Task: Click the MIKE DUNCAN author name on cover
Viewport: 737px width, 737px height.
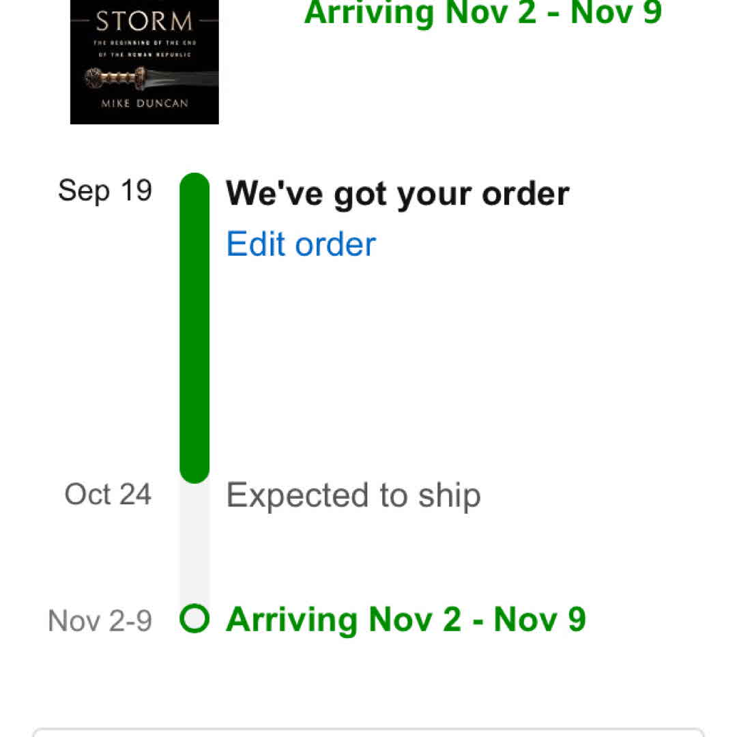Action: (144, 104)
